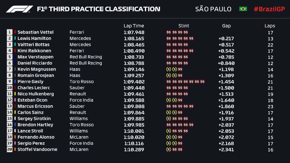Click the first yellow soft tyre icon for Magnussen
The height and width of the screenshot is (163, 290).
click(169, 69)
